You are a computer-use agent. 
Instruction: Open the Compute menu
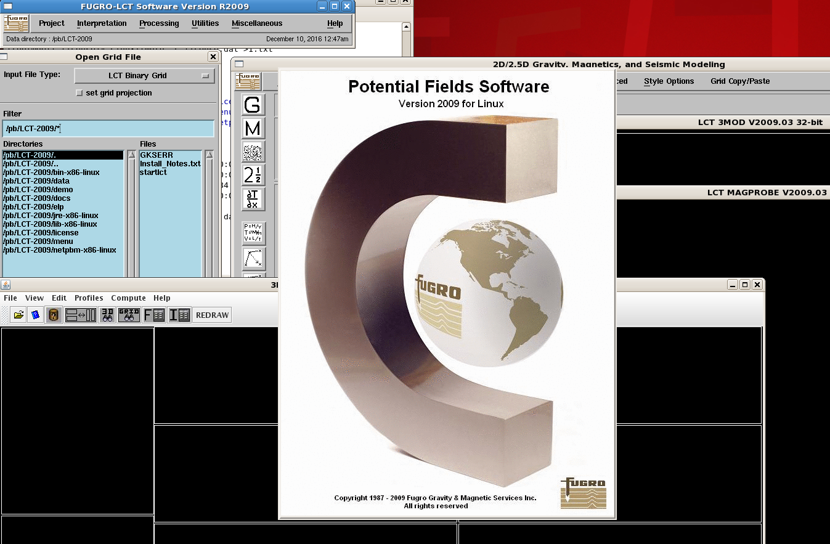pos(128,298)
